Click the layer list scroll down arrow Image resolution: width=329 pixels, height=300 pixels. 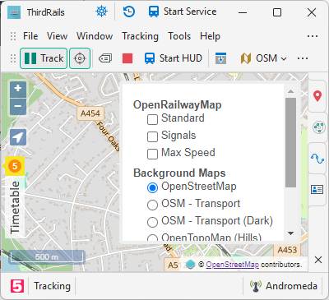[290, 233]
